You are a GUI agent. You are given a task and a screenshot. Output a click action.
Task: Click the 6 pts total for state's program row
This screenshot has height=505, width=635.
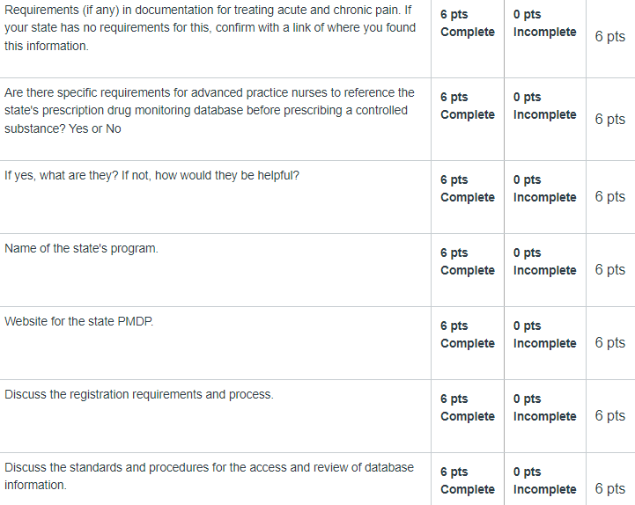click(x=609, y=269)
